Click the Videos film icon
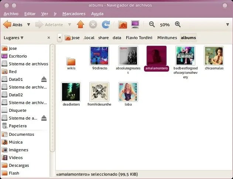 click(4, 158)
